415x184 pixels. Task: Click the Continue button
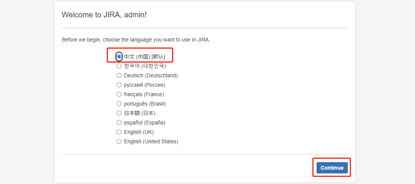coord(332,168)
